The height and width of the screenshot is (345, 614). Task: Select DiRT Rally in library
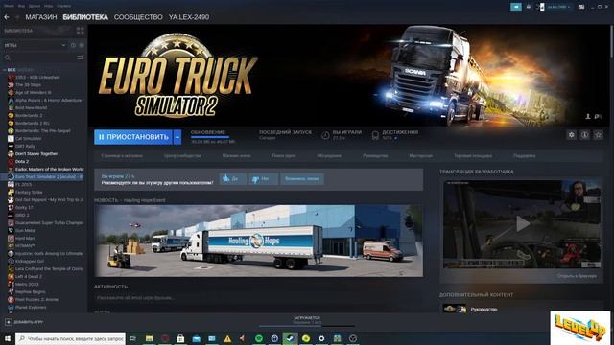(25, 147)
